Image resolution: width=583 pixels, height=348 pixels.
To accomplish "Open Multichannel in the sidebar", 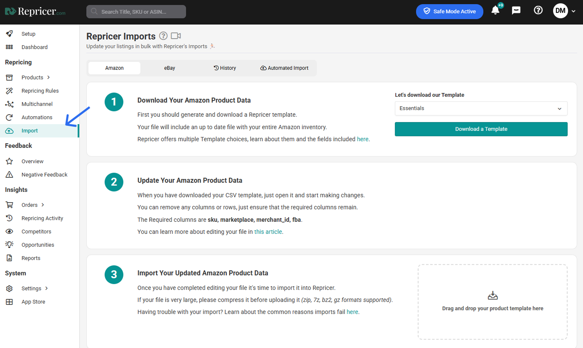I will tap(37, 104).
